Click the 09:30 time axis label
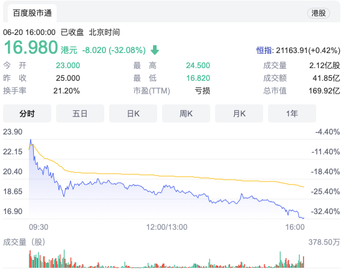The image size is (362, 275). (x=39, y=227)
